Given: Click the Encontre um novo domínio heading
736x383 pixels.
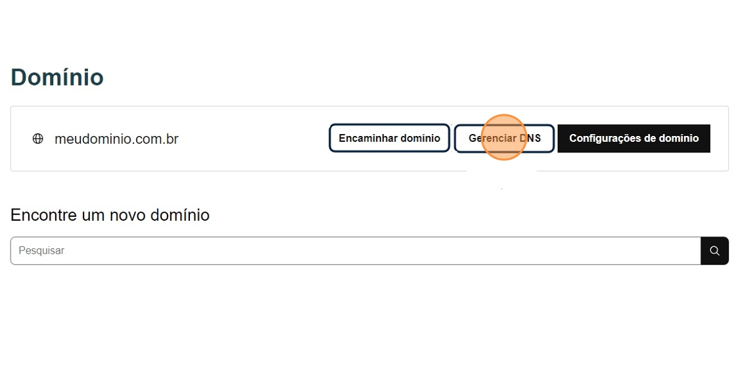Looking at the screenshot, I should (x=110, y=215).
